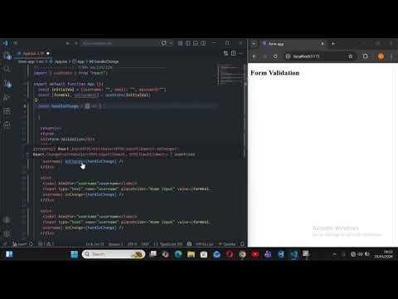Click the Form Validation h1 line in code
This screenshot has width=398, height=299.
(67, 140)
